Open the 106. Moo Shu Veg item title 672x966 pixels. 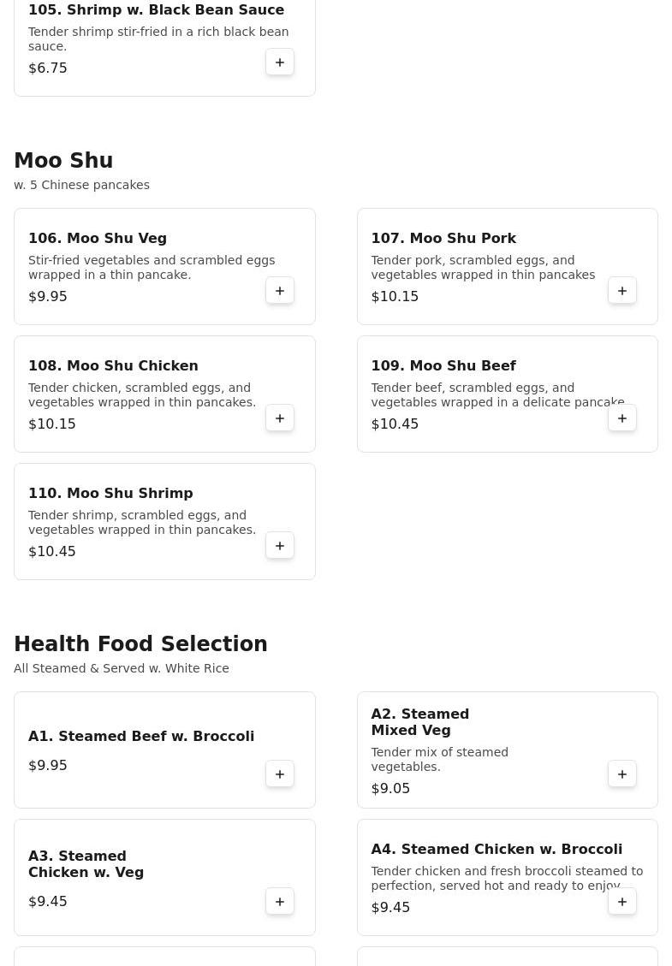point(98,238)
